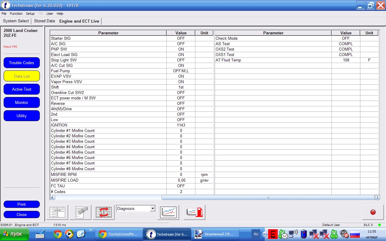Expand more quick launch items chevron
Image resolution: width=386 pixels, height=241 pixels.
91,230
